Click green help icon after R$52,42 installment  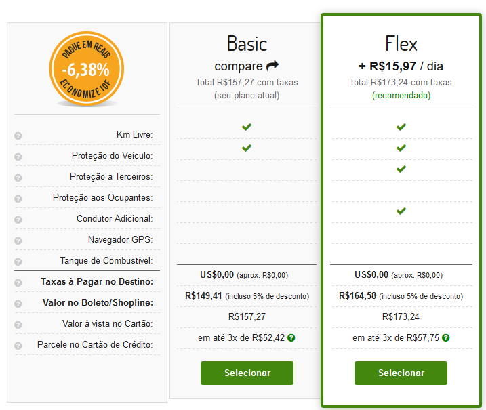click(x=291, y=337)
